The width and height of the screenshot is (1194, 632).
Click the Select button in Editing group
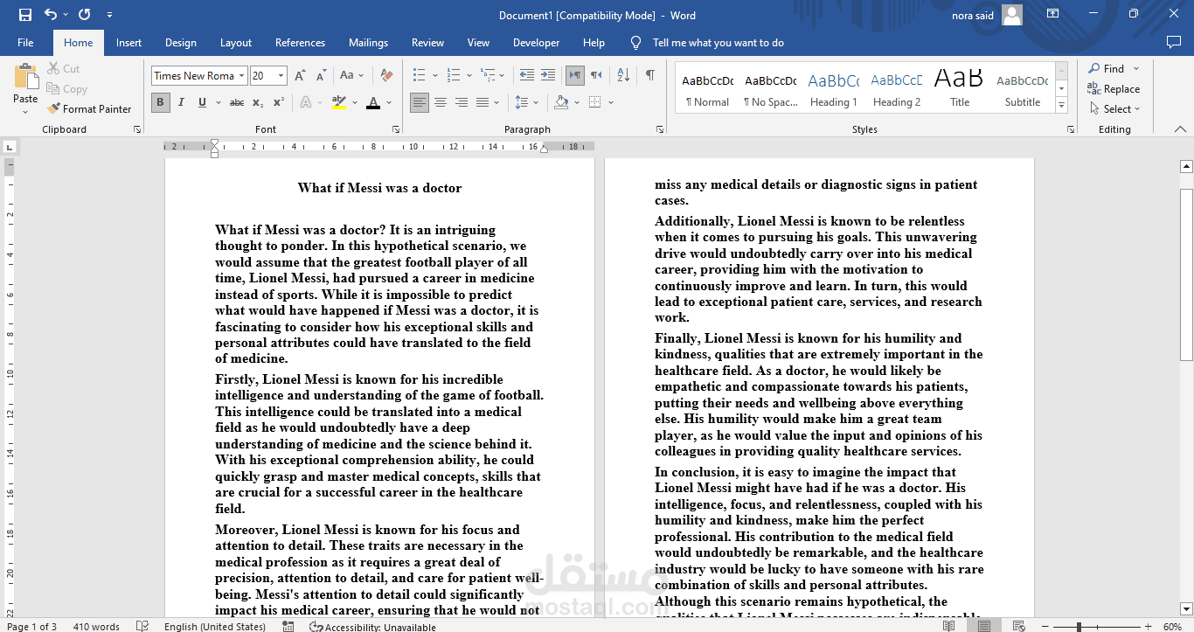point(1116,109)
